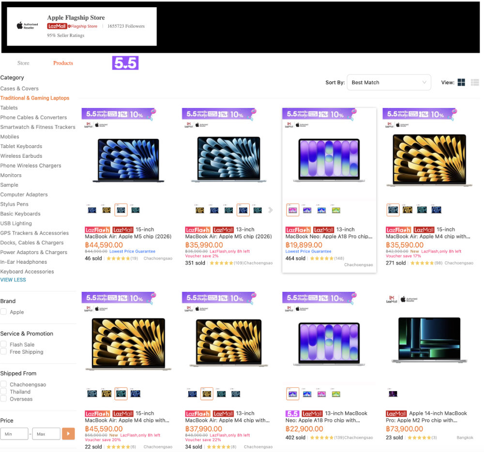Open Docks, Cables & Chargers category
Image resolution: width=484 pixels, height=452 pixels.
[x=32, y=243]
